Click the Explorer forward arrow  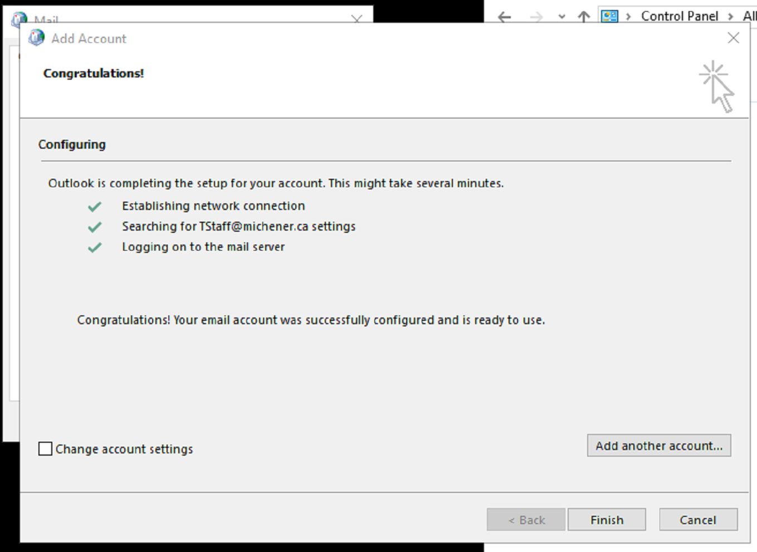pyautogui.click(x=536, y=17)
